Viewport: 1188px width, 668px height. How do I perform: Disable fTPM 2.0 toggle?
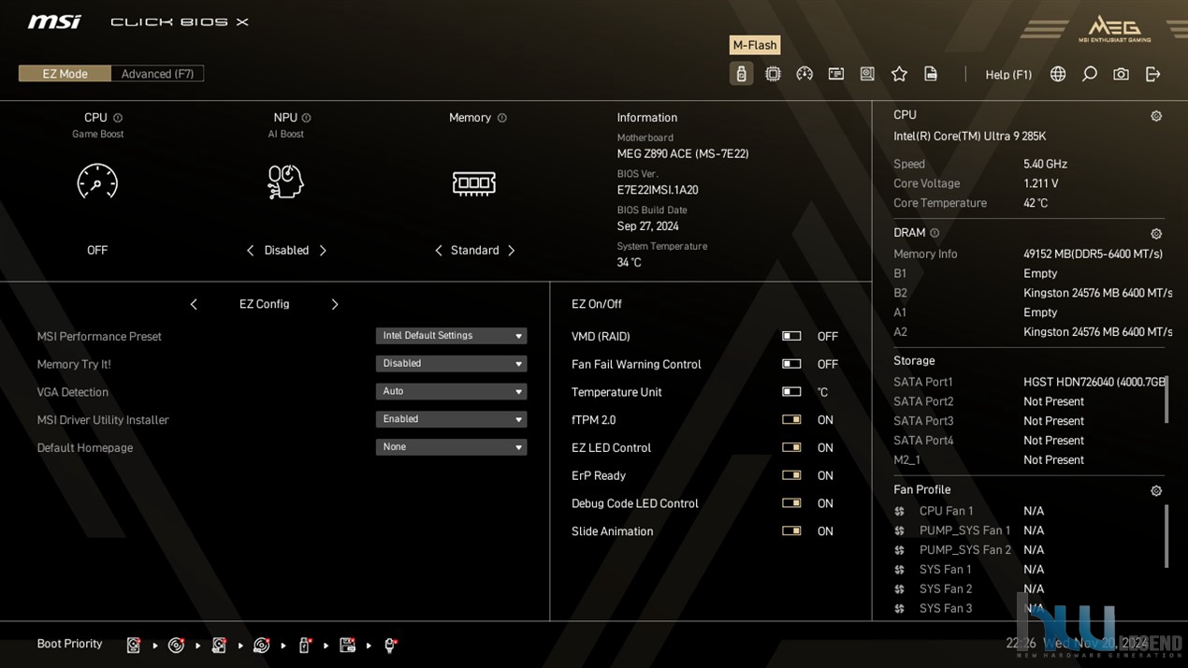(x=791, y=420)
